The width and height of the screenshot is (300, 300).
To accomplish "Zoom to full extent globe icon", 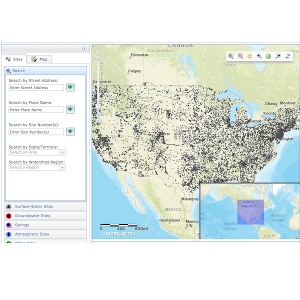I will (x=268, y=56).
